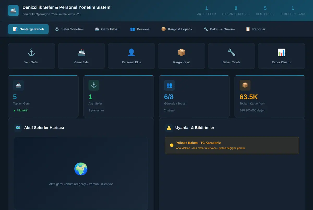The height and width of the screenshot is (210, 313).
Task: Open the Gemi Filosu tab
Action: (107, 29)
